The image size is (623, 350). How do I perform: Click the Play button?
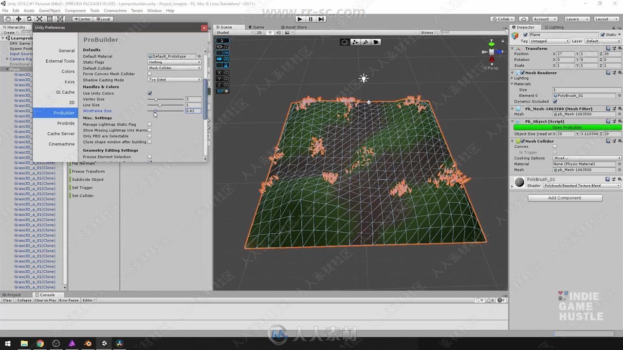tap(300, 19)
